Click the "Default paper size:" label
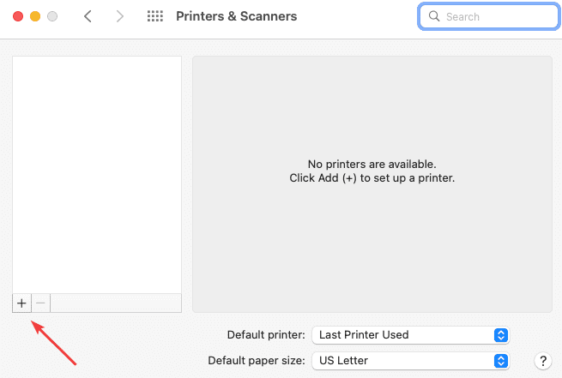 256,361
